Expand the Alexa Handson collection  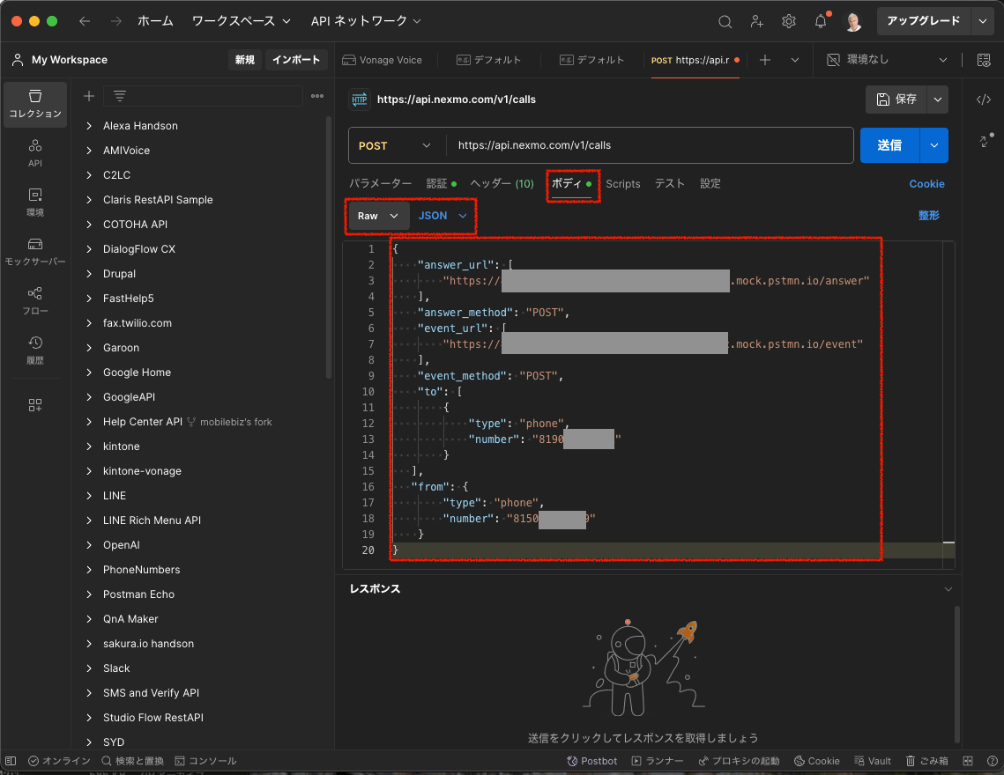coord(89,126)
